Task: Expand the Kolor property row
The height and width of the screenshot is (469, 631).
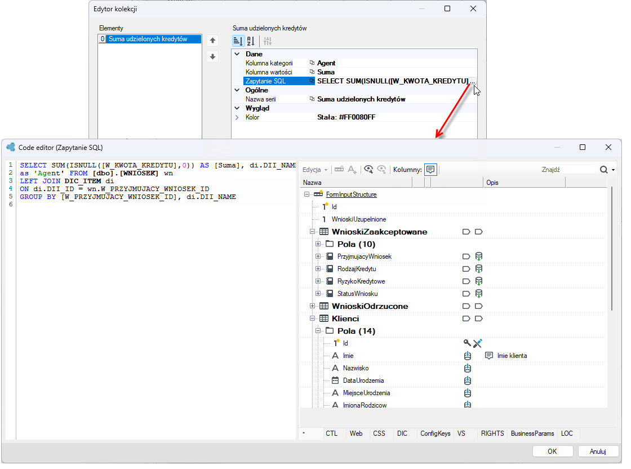Action: 237,118
